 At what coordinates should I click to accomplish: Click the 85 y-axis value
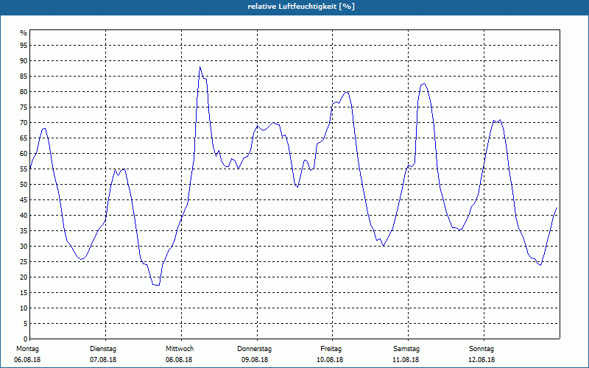pos(24,77)
